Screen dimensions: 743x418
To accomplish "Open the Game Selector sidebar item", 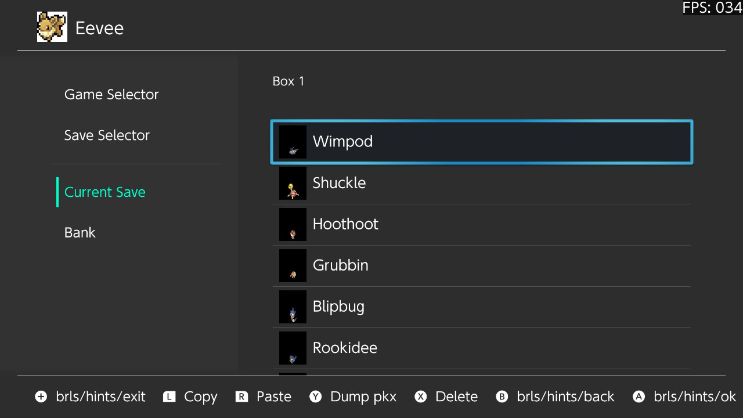I will coord(111,95).
